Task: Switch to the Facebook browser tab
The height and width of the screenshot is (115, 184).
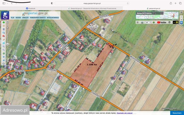Action: (31, 8)
